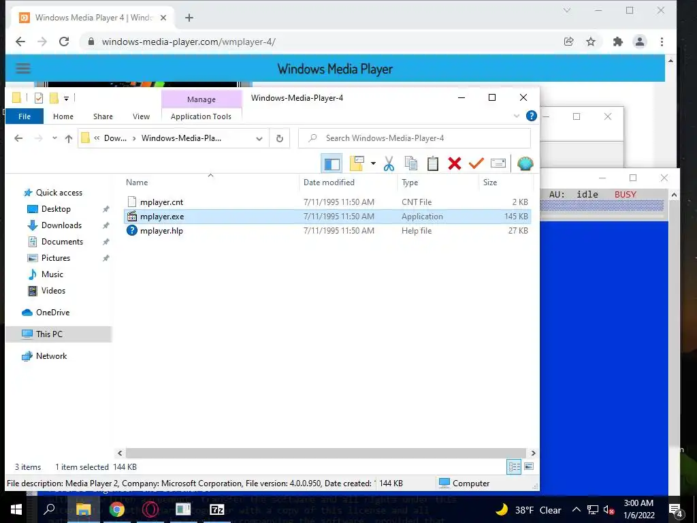This screenshot has height=523, width=697.
Task: Click the Cut scissors icon
Action: click(x=389, y=163)
